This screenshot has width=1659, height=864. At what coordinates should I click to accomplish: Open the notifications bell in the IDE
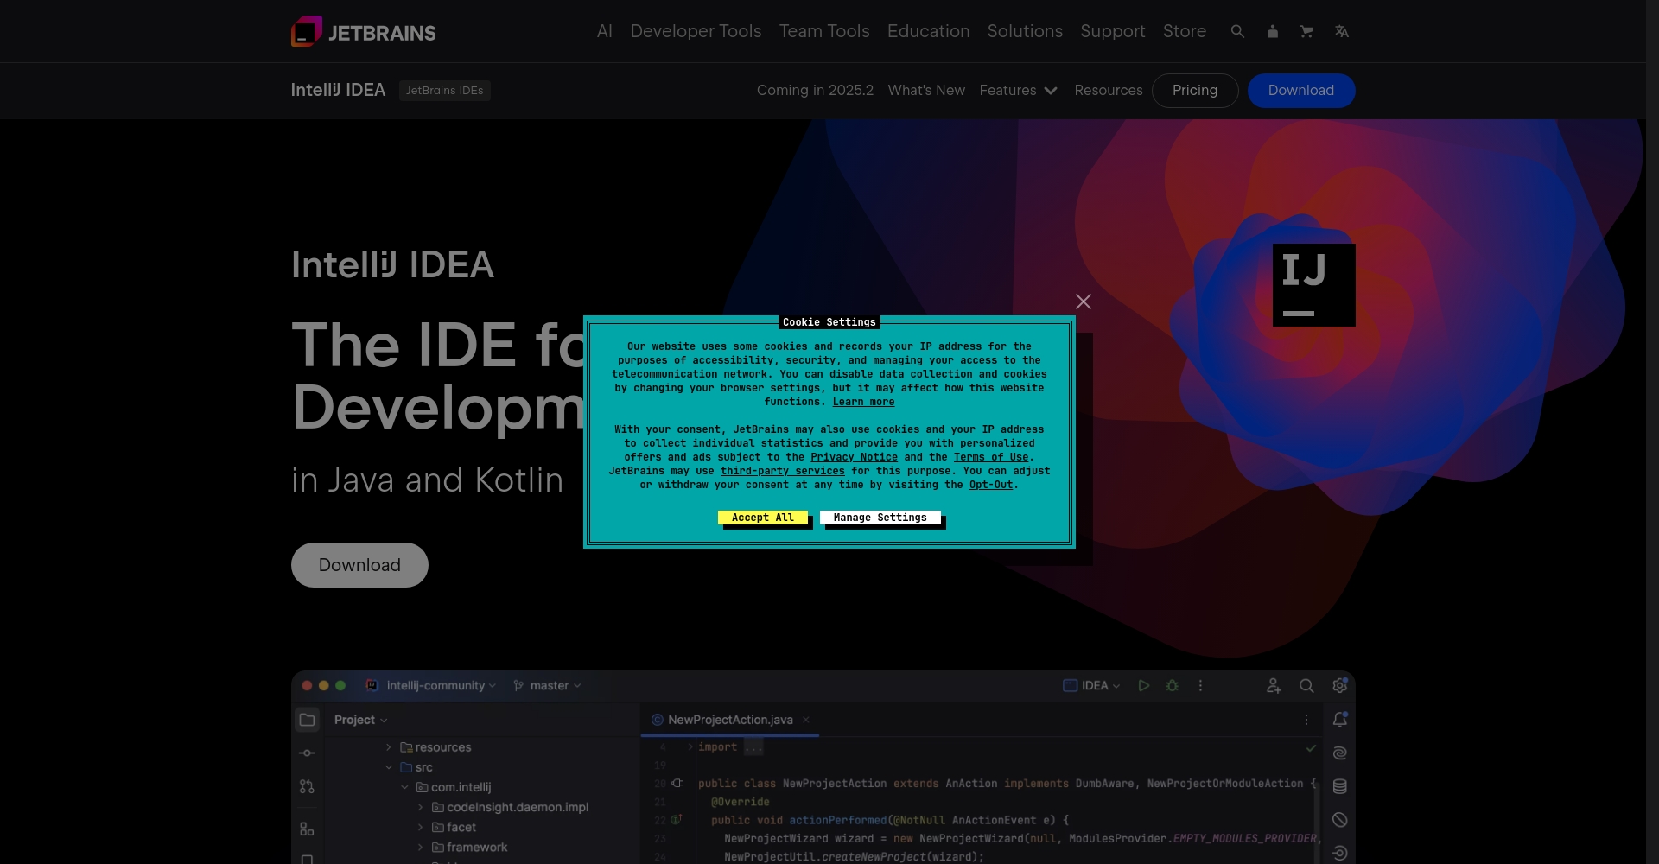(1340, 719)
